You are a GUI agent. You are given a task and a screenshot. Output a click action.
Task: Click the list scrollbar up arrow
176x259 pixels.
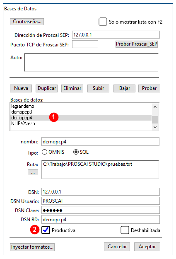[155, 107]
